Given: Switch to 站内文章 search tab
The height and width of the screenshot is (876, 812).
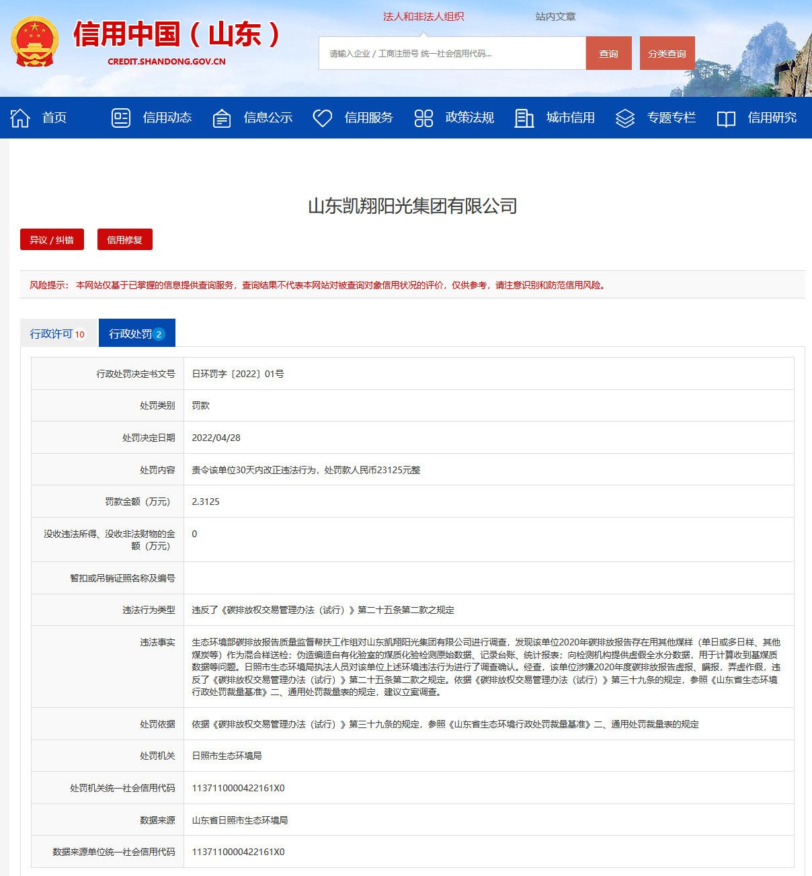Looking at the screenshot, I should pyautogui.click(x=555, y=16).
